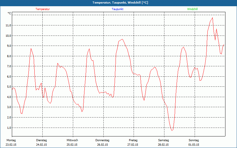Click the '8,0' y-axis value
Image resolution: width=237 pixels, height=148 pixels.
(9, 56)
